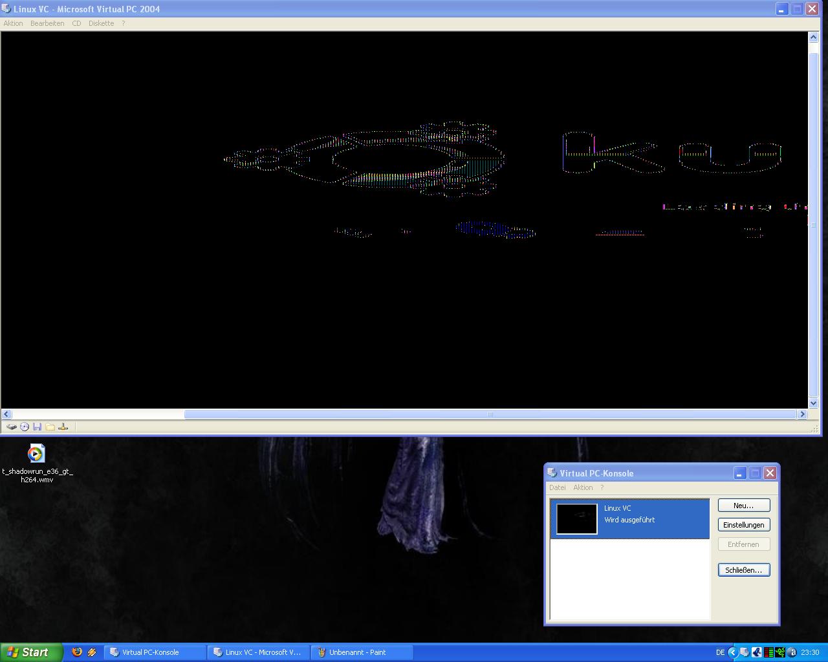Switch to Unbenannt - Paint taskbar button
Screen dimensions: 828x662
[x=362, y=652]
